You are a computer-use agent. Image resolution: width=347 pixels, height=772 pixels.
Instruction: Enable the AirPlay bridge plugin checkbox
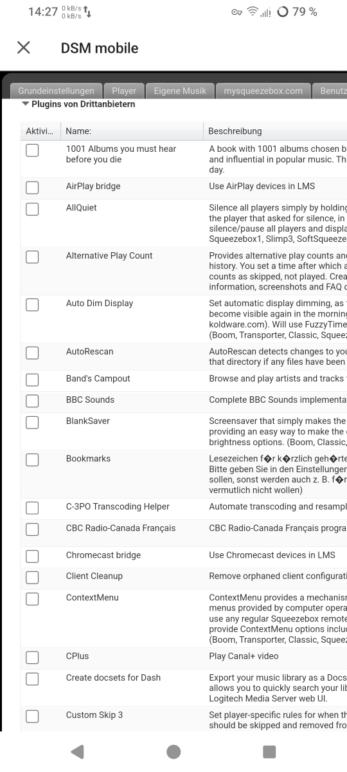click(32, 187)
